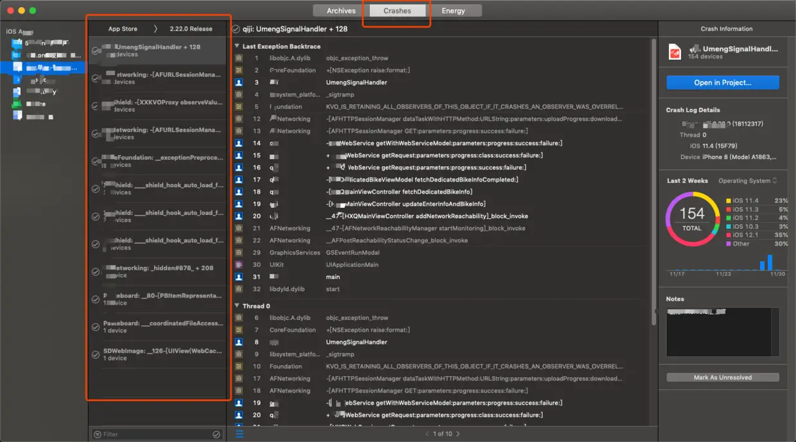Click the purple UIKit icon on frame 30
Viewport: 796px width, 442px height.
(239, 265)
